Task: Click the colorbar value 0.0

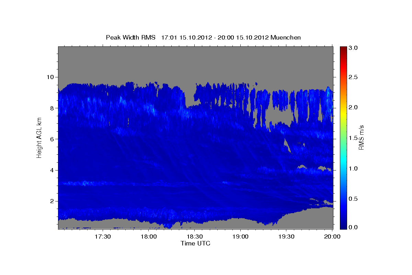Action: (x=354, y=228)
